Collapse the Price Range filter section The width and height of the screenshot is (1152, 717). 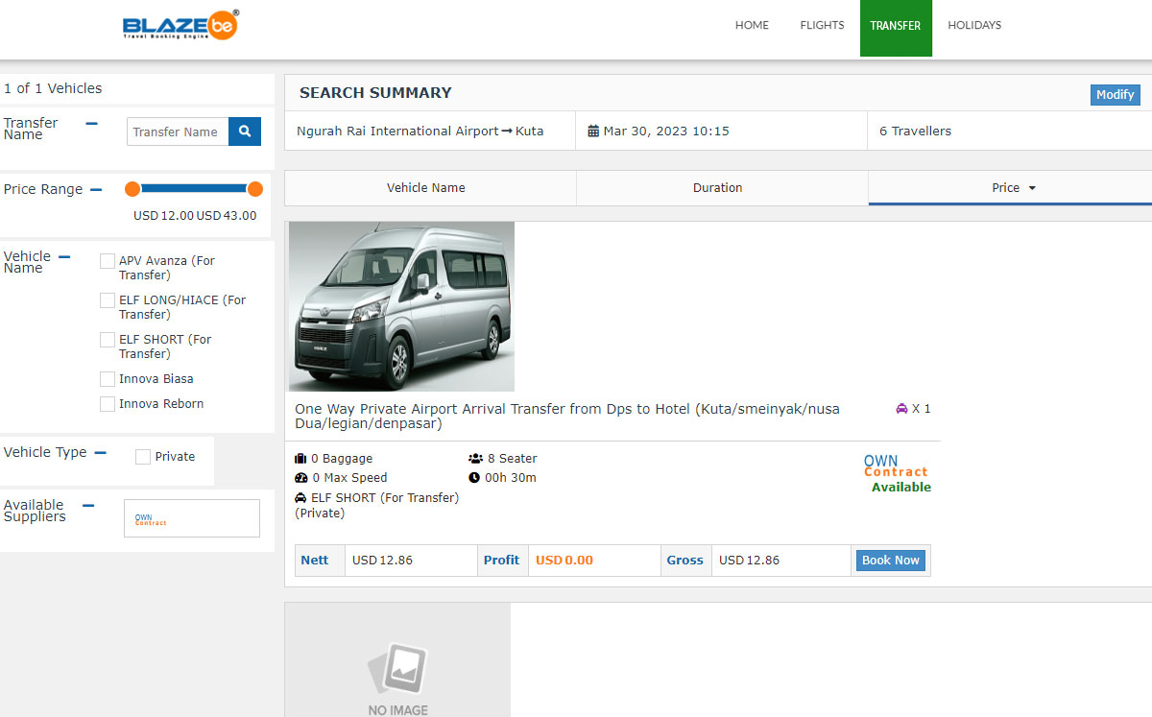pos(96,190)
